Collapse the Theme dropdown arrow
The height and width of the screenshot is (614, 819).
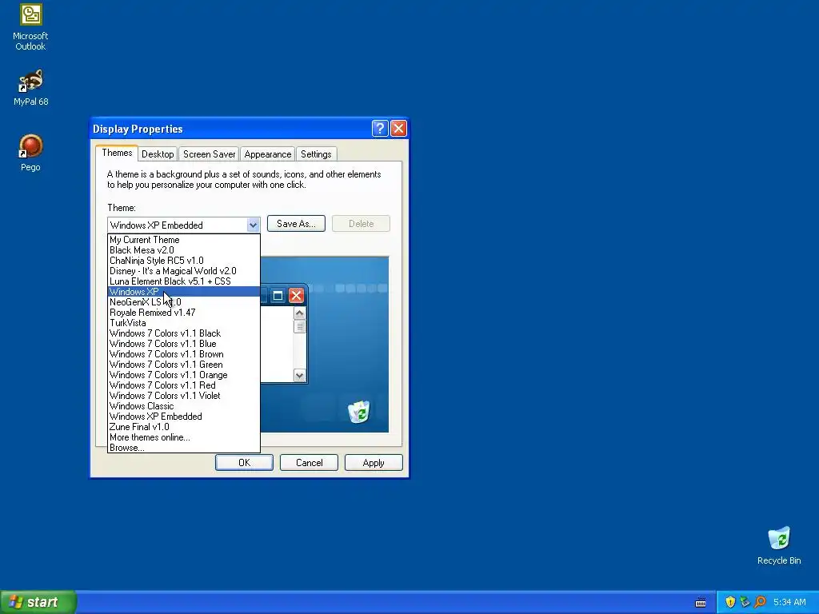[x=253, y=225]
